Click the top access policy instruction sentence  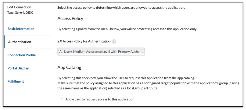point(121,7)
